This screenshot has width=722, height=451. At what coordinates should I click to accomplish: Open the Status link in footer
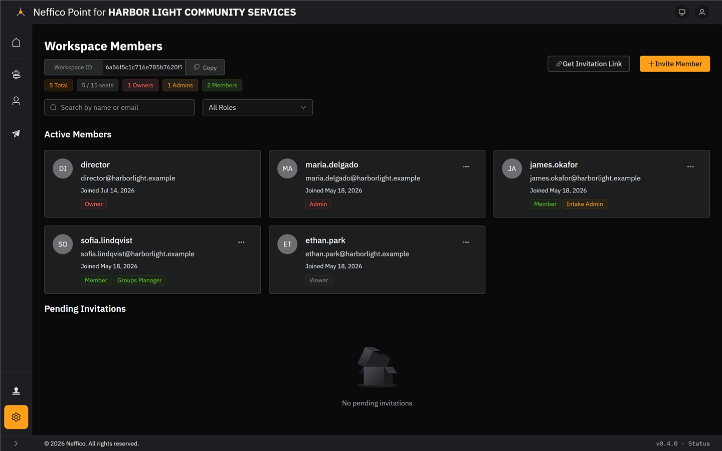point(699,443)
